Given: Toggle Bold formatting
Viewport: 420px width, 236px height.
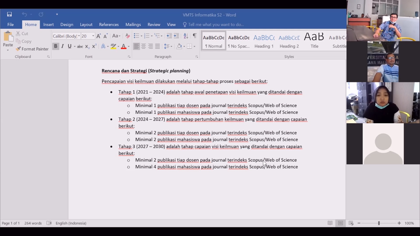Looking at the screenshot, I should click(56, 46).
